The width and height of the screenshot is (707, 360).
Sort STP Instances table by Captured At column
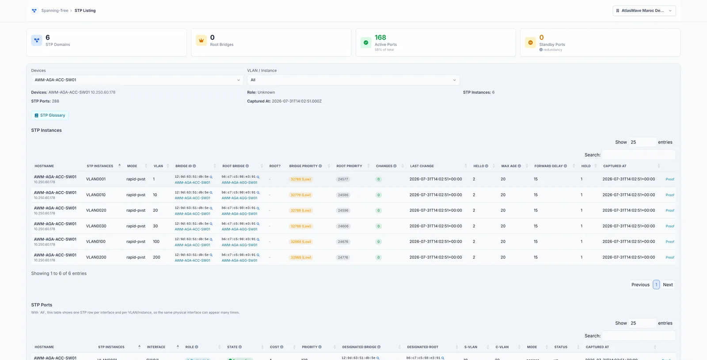tap(631, 166)
